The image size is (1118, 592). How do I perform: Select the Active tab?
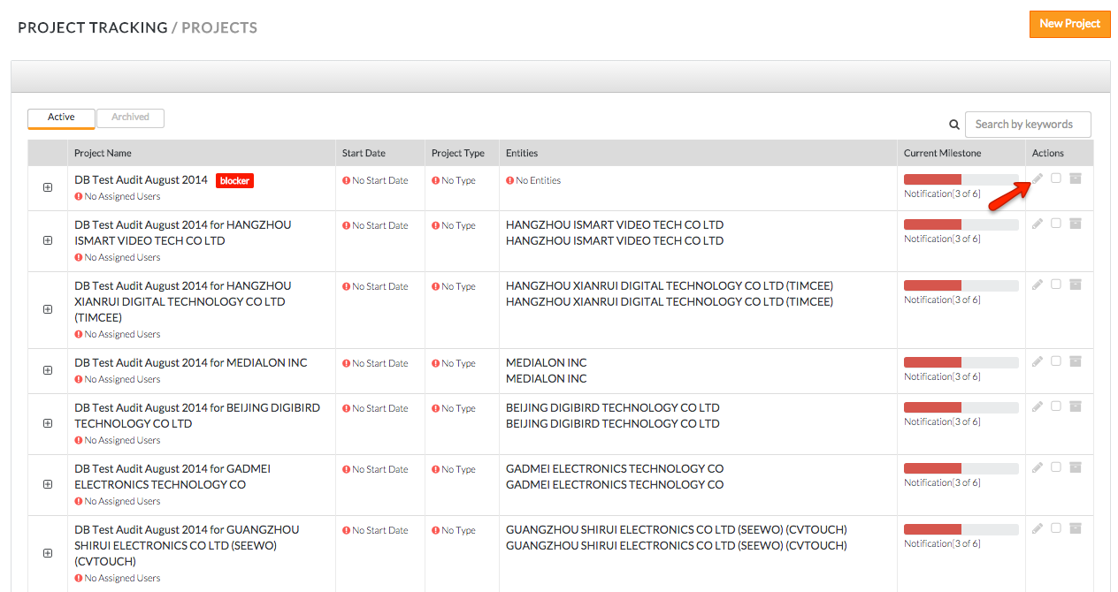click(61, 118)
